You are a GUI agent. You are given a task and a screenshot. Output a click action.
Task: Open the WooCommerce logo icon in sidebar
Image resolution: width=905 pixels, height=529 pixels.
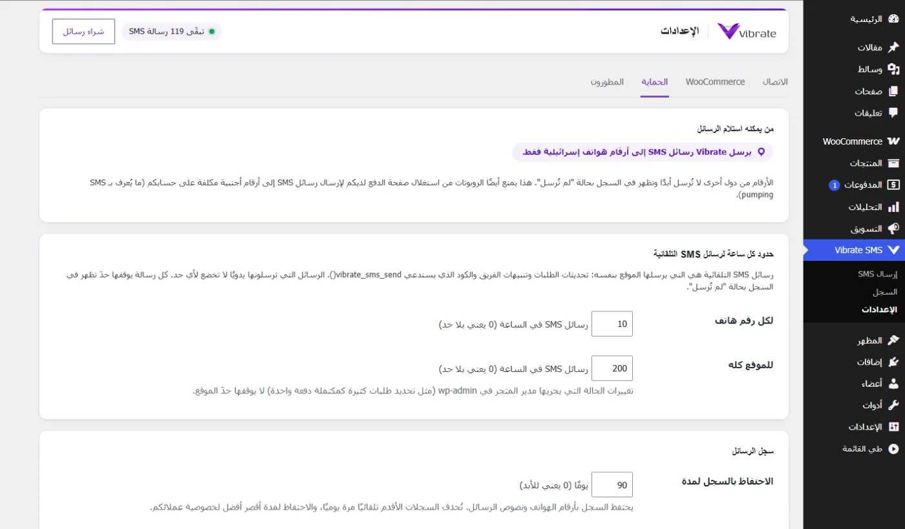tap(893, 141)
